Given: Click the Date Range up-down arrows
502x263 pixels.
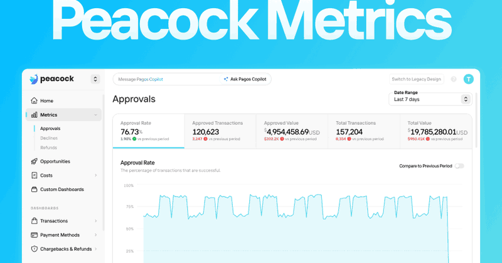Looking at the screenshot, I should click(x=466, y=99).
